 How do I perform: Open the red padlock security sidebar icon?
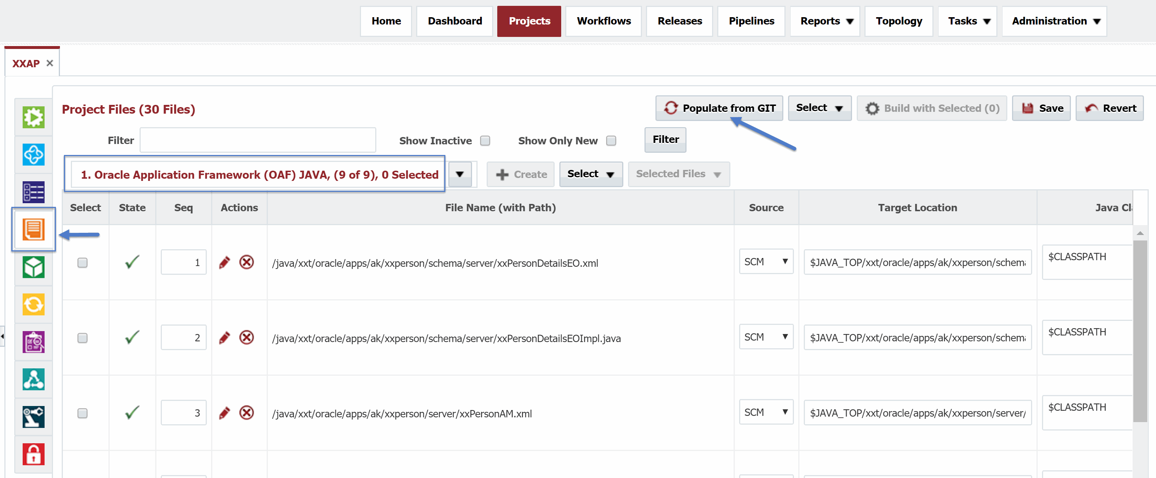tap(34, 454)
